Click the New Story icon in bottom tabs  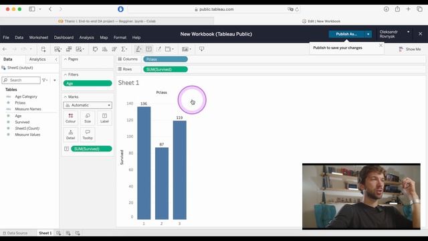[x=78, y=233]
